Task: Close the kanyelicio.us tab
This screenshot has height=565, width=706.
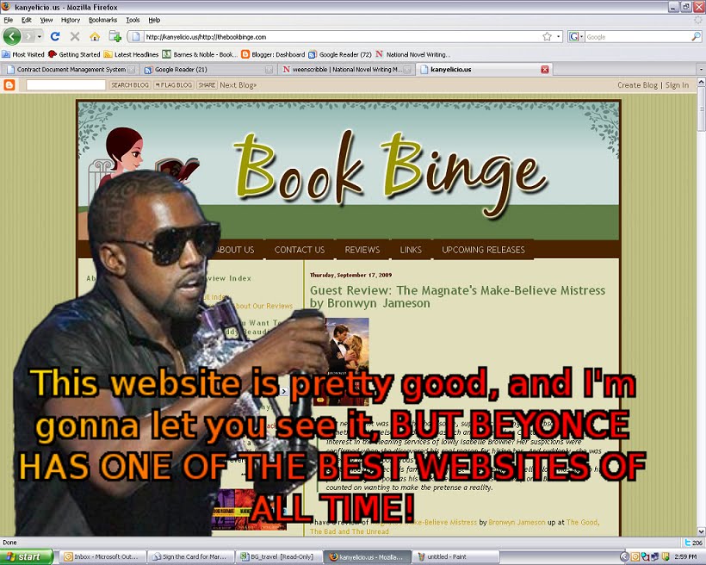Action: click(545, 70)
